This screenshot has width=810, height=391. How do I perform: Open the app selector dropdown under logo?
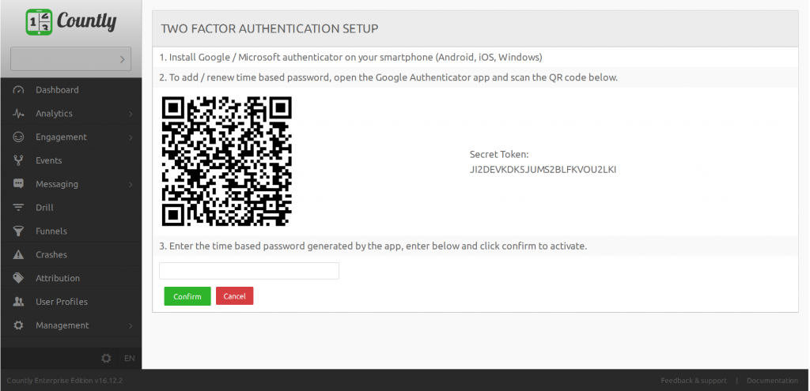(70, 58)
